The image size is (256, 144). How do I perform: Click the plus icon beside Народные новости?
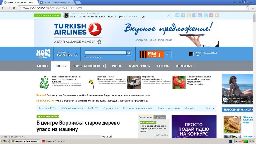(104, 66)
